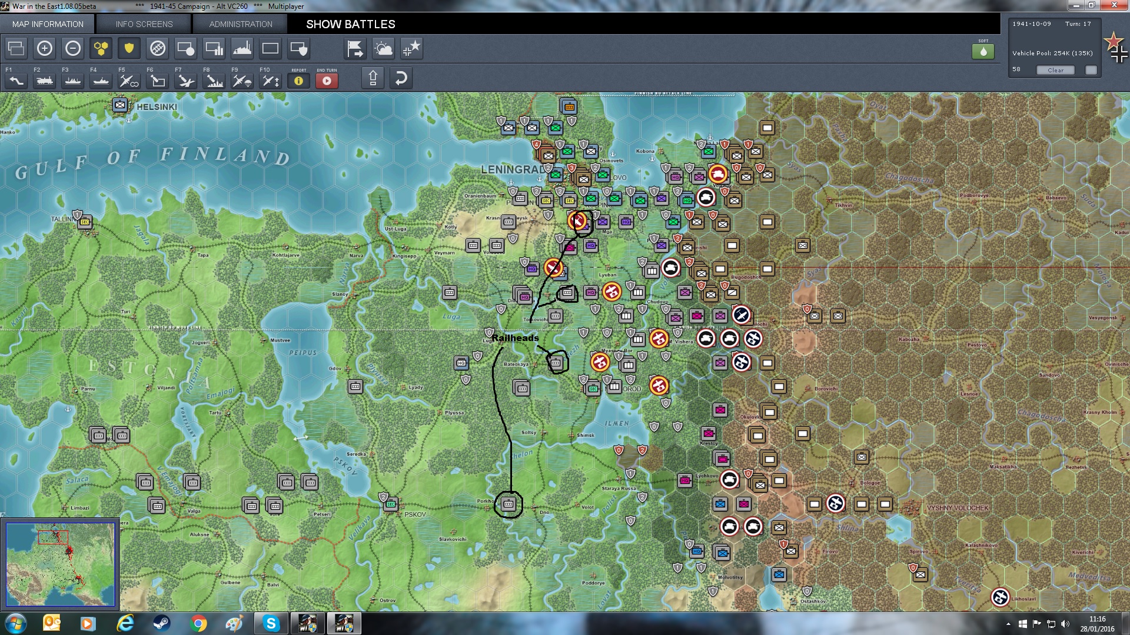The width and height of the screenshot is (1130, 635).
Task: Select the F10 air transfer mode
Action: coord(271,81)
